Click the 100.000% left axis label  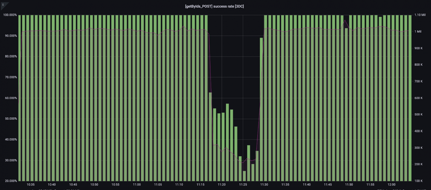[x=10, y=15]
